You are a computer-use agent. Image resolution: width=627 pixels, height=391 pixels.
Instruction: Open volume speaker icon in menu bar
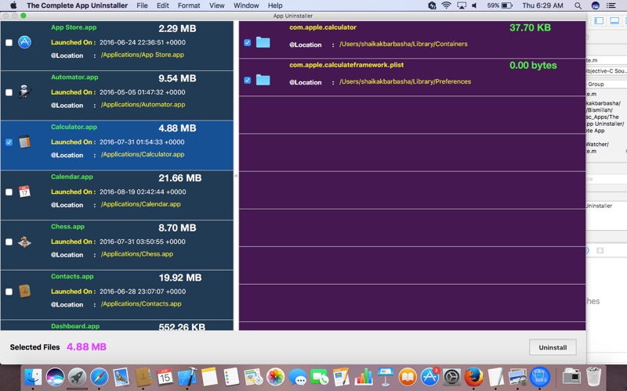coord(474,5)
